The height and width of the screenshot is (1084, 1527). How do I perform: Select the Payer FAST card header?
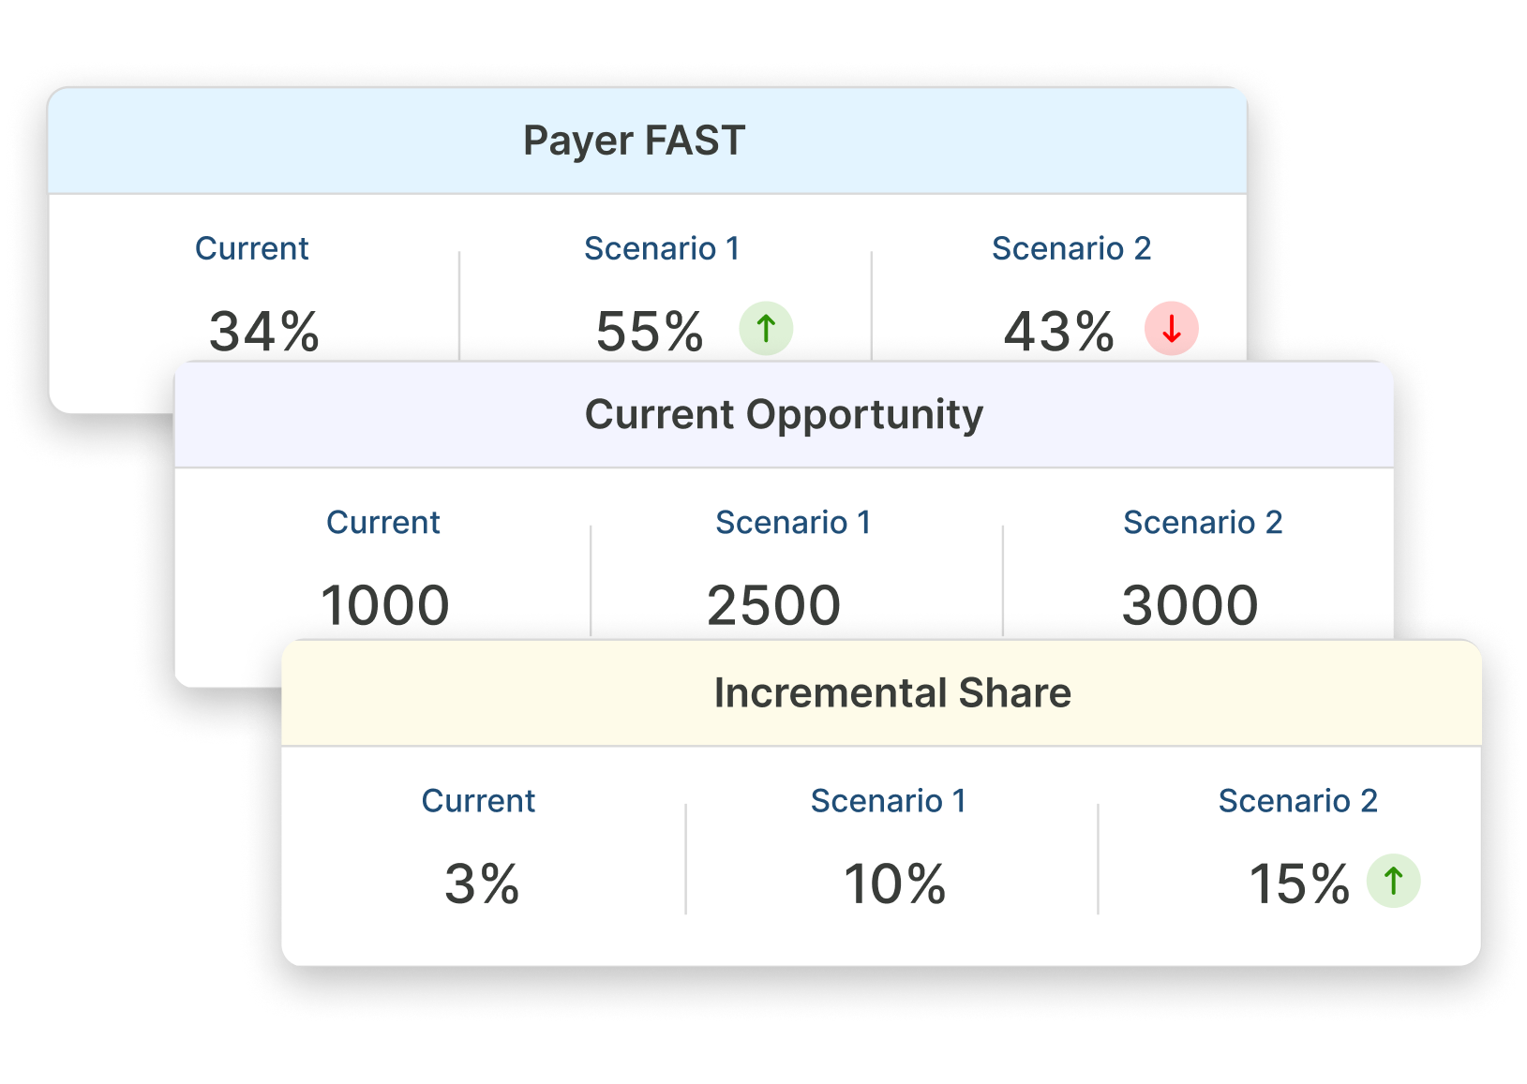[x=648, y=141]
